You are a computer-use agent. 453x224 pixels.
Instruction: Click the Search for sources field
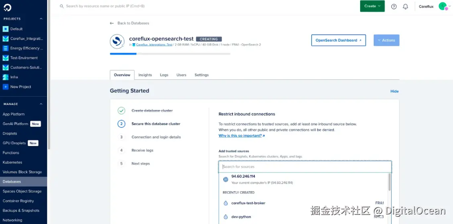coord(305,167)
